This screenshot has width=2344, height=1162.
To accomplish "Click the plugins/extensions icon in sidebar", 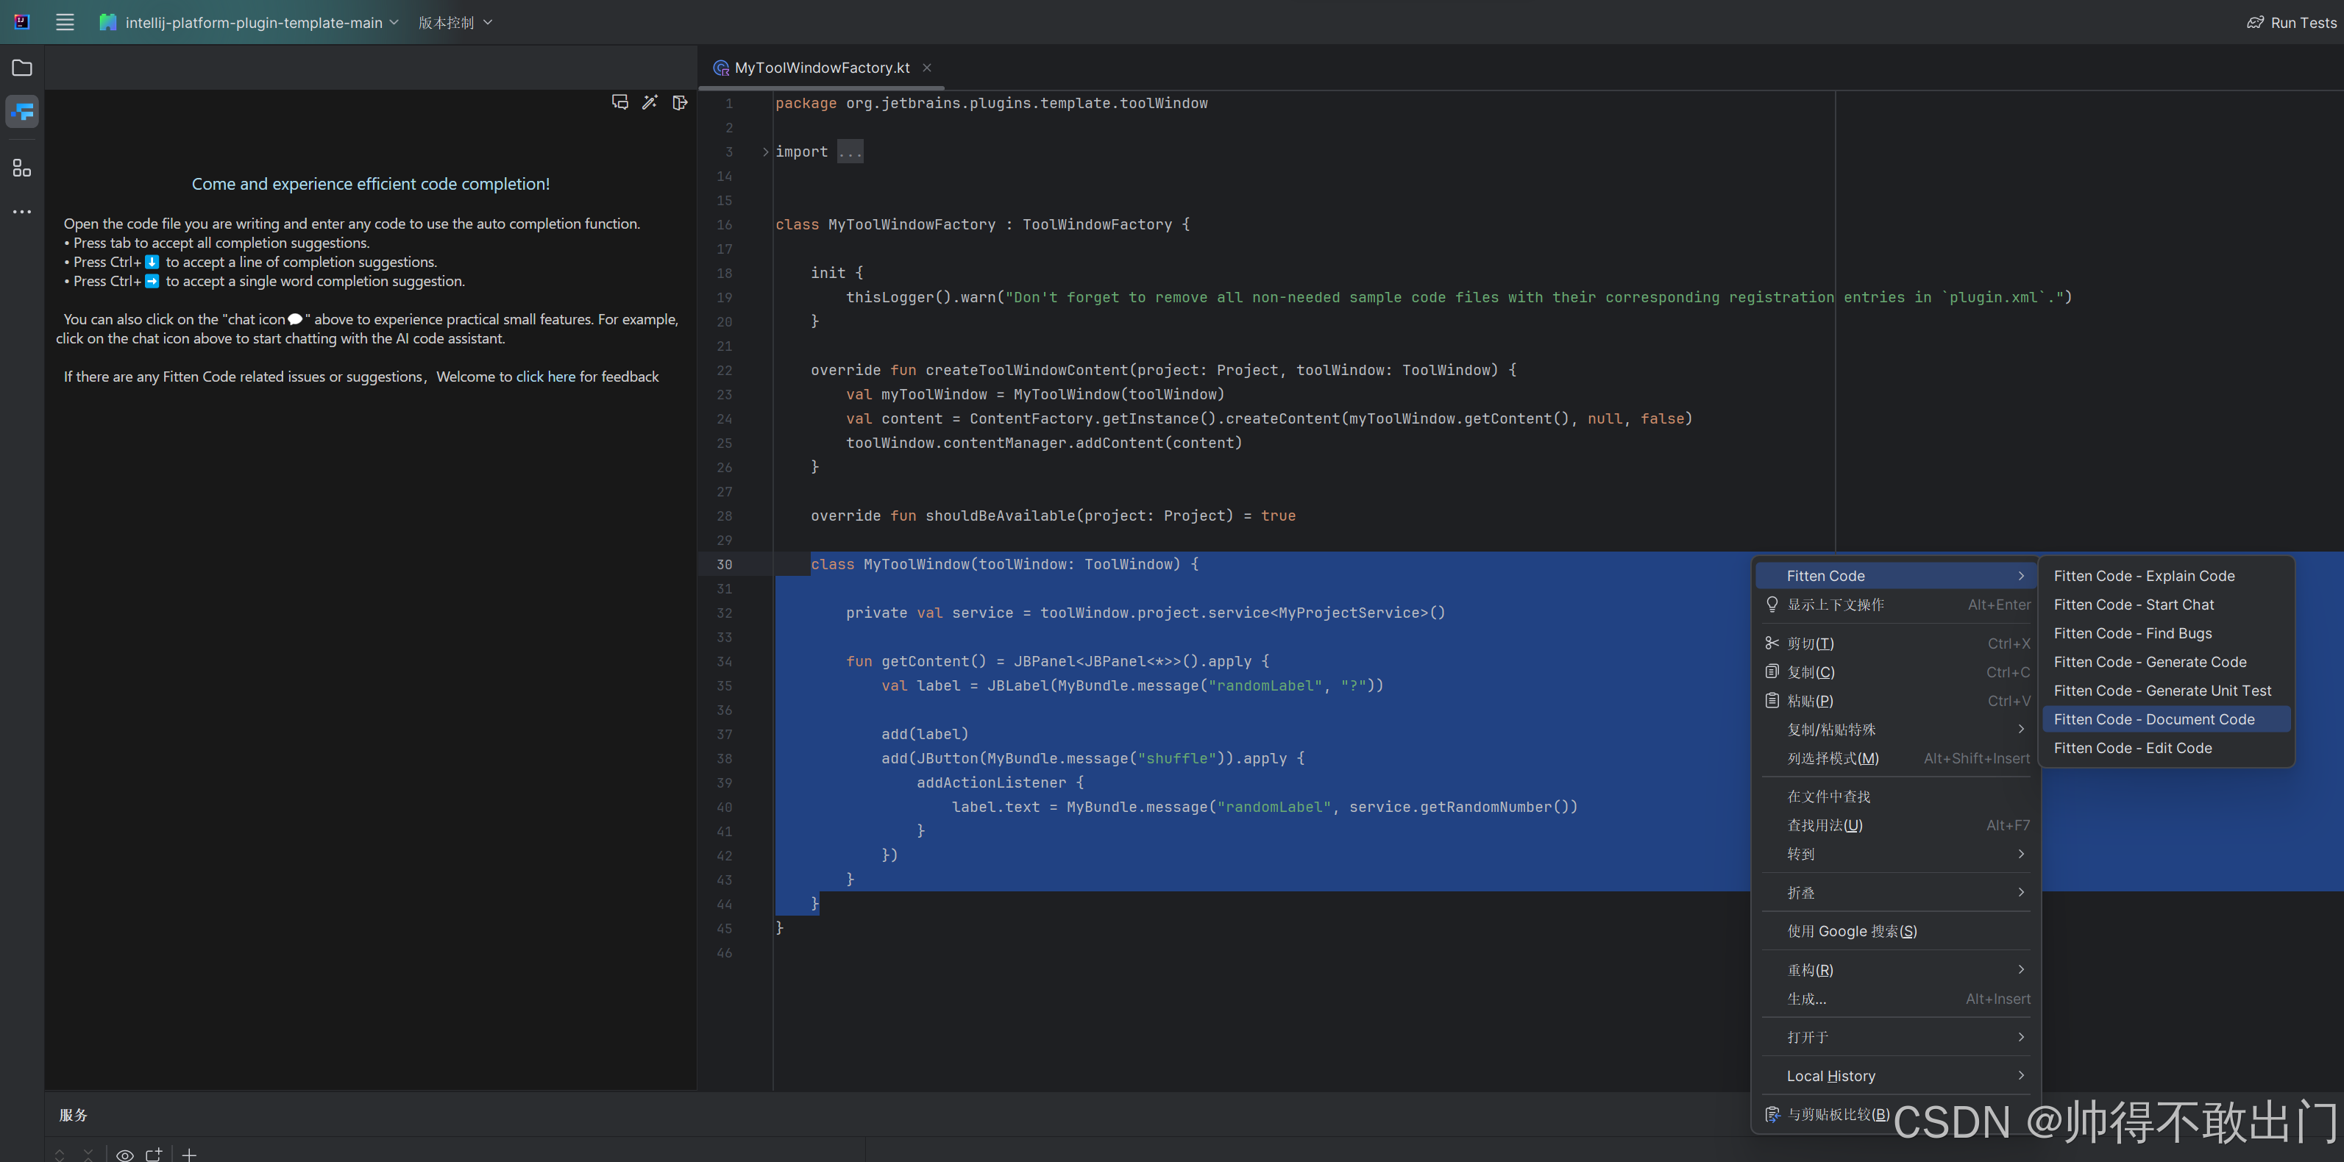I will pyautogui.click(x=22, y=167).
